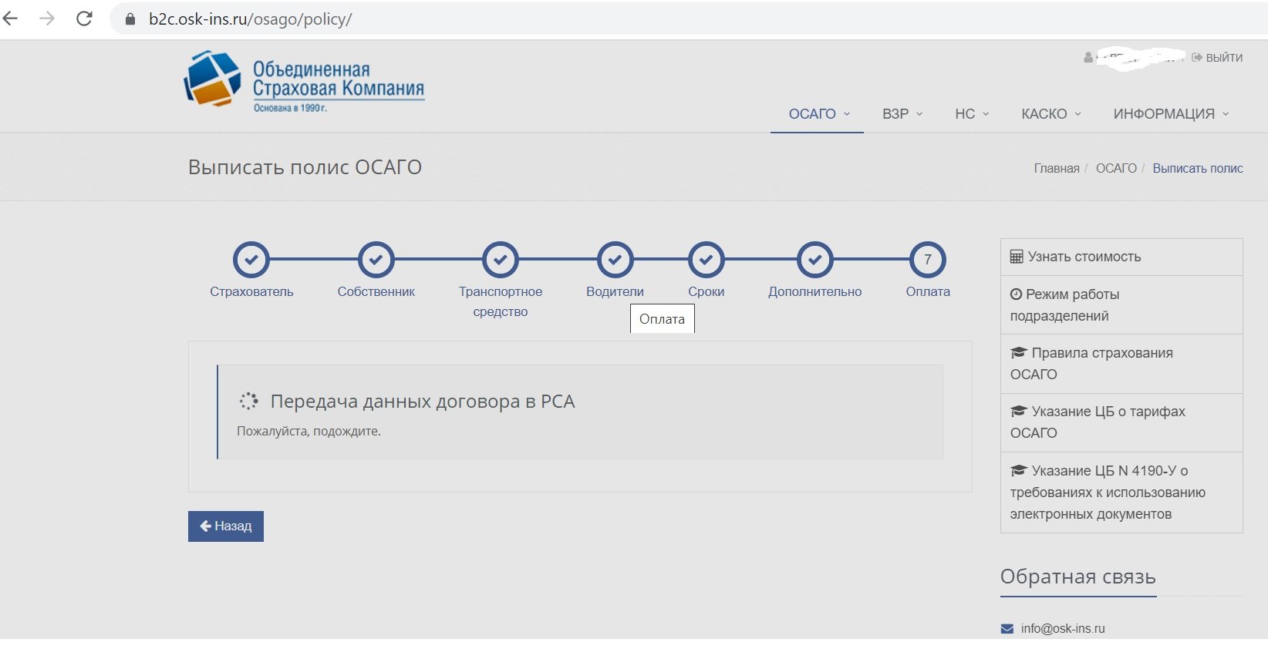Open the КАСКО dropdown menu

(1050, 114)
